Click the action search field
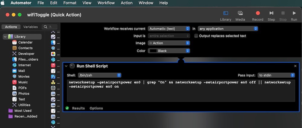The width and height of the screenshot is (302, 128). 50,27
